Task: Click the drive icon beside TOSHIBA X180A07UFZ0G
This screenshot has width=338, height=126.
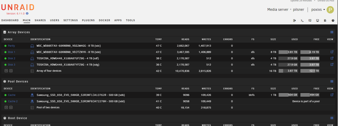Action: coord(32,58)
